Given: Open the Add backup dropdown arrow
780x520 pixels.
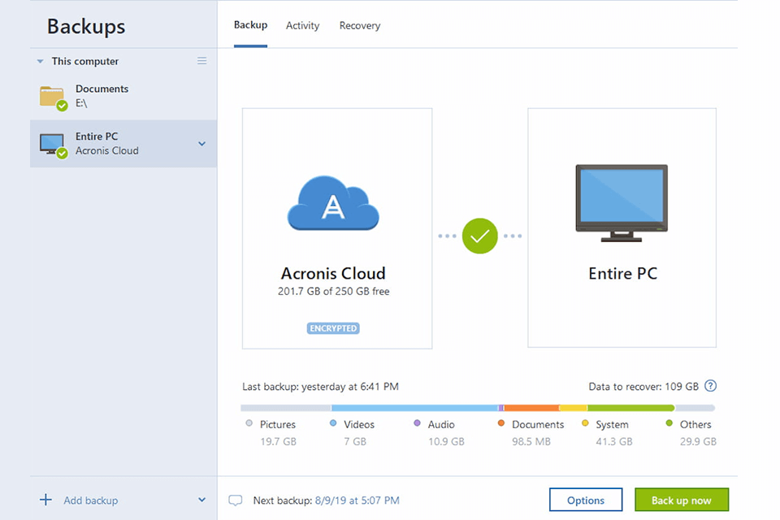Looking at the screenshot, I should click(201, 500).
